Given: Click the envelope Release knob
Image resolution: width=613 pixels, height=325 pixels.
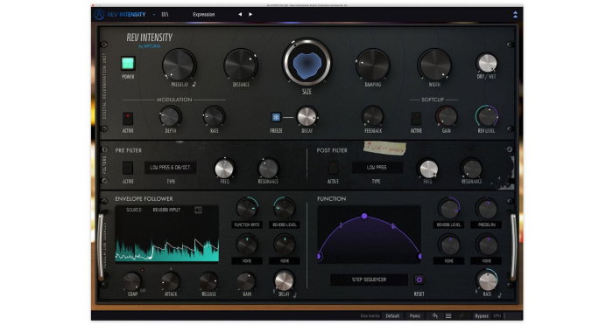Looking at the screenshot, I should pos(208,281).
